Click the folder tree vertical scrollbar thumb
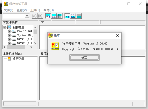The height and width of the screenshot is (109, 148). tap(35, 32)
